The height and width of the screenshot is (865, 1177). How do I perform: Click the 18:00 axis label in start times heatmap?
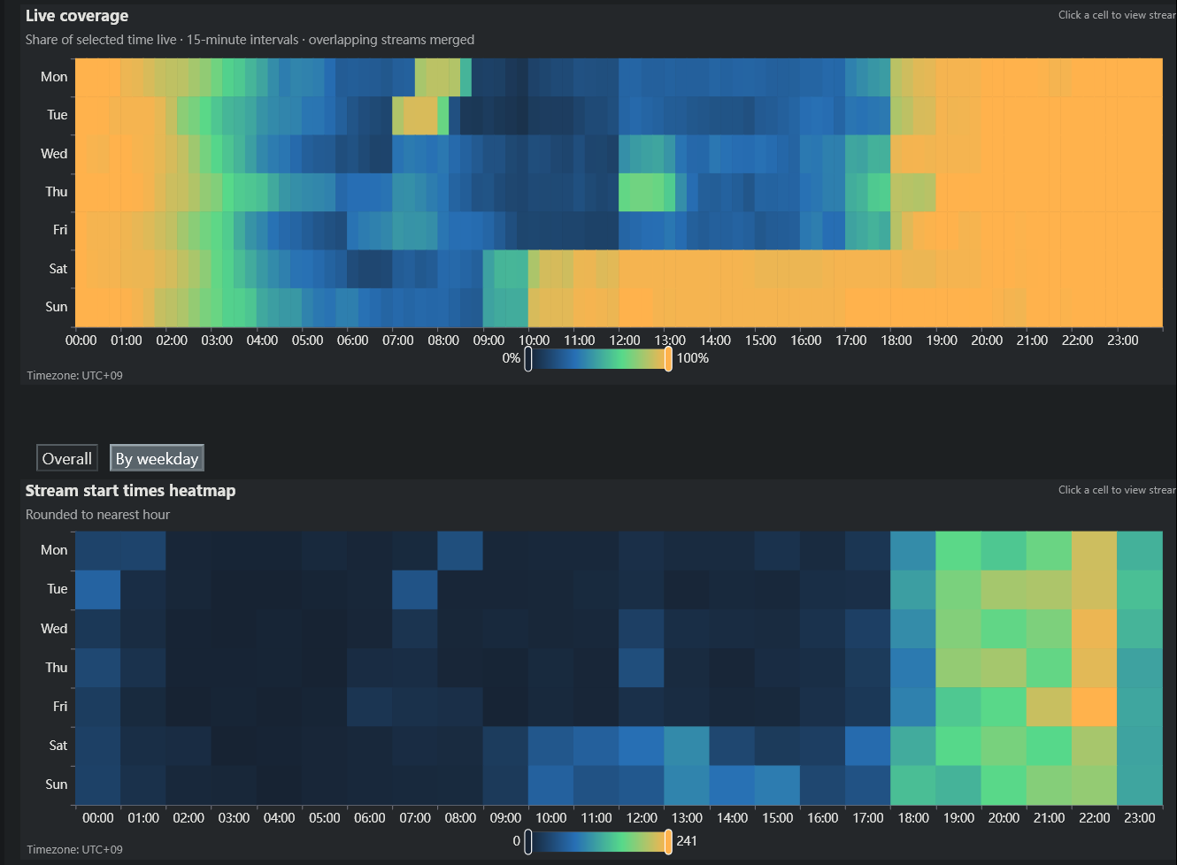click(913, 818)
